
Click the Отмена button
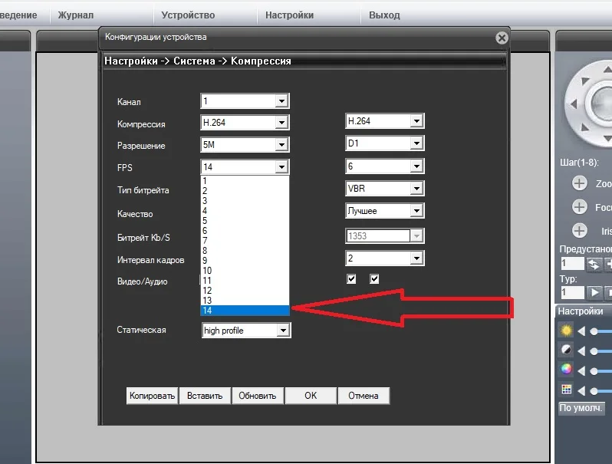pos(364,396)
